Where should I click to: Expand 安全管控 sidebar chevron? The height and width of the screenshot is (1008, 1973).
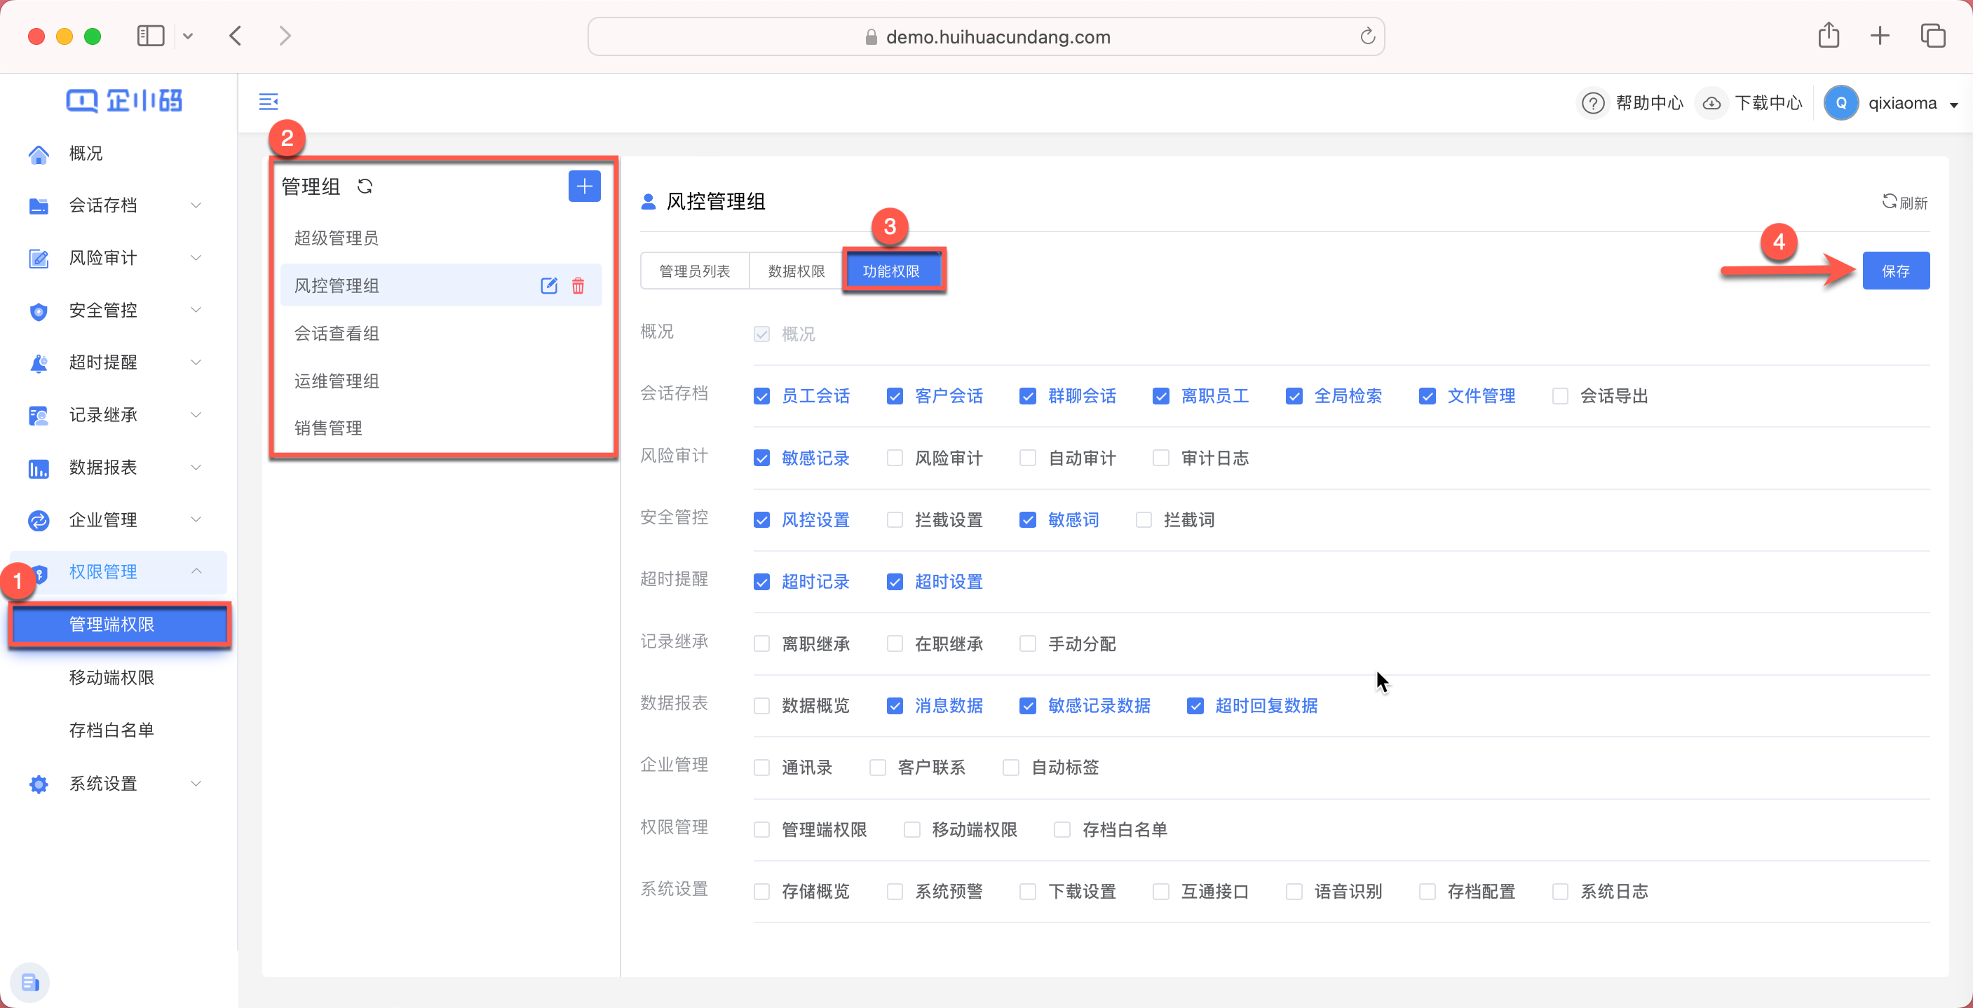point(196,311)
